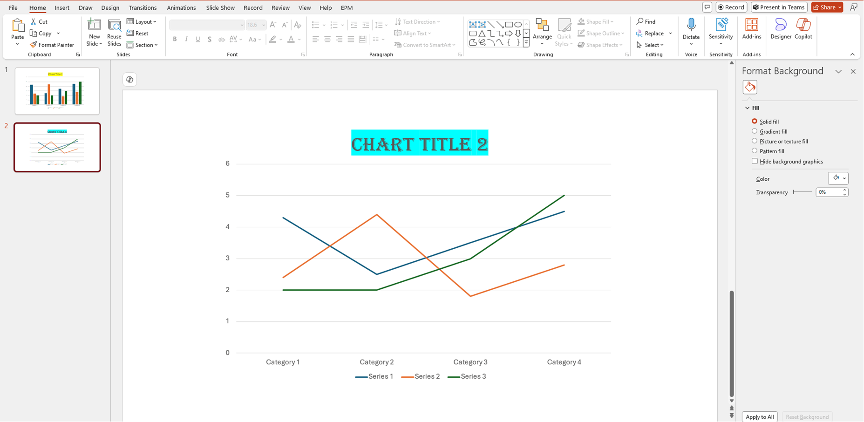Viewport: 864px width, 422px height.
Task: Select the Gradient fill option
Action: pyautogui.click(x=769, y=131)
